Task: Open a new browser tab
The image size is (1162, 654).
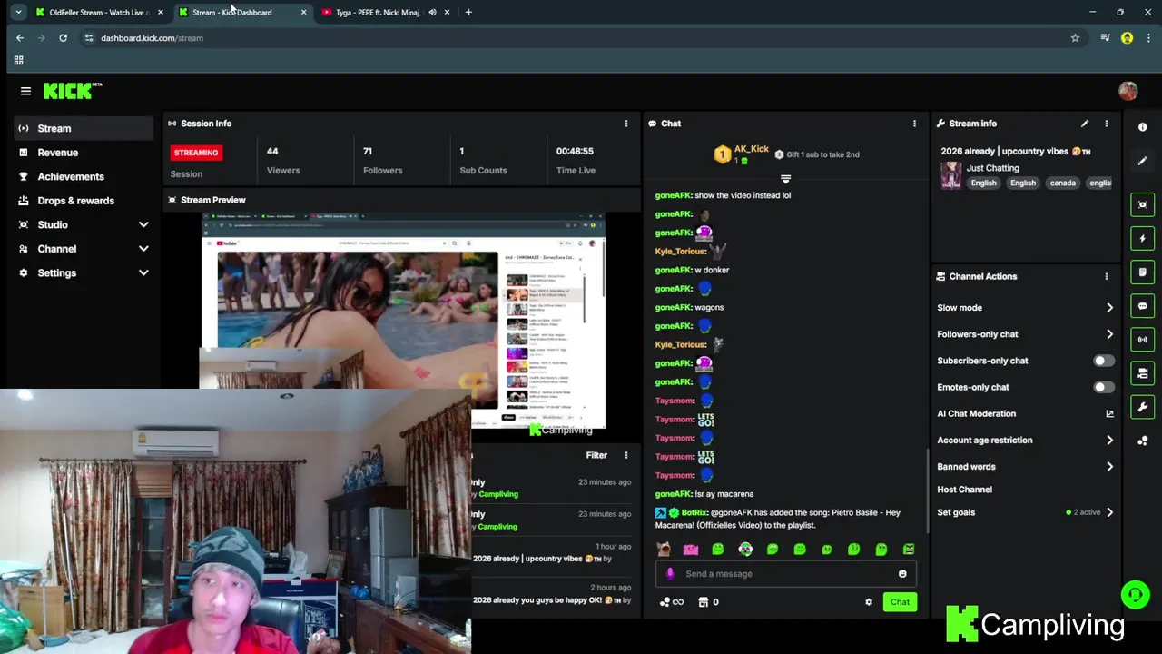Action: click(x=468, y=12)
